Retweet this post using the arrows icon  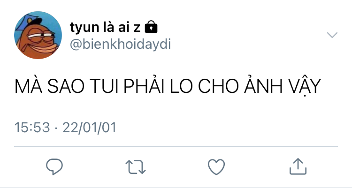(136, 167)
